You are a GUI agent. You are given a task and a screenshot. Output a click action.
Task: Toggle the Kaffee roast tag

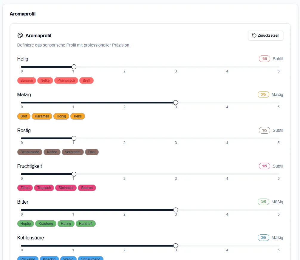[x=52, y=152]
